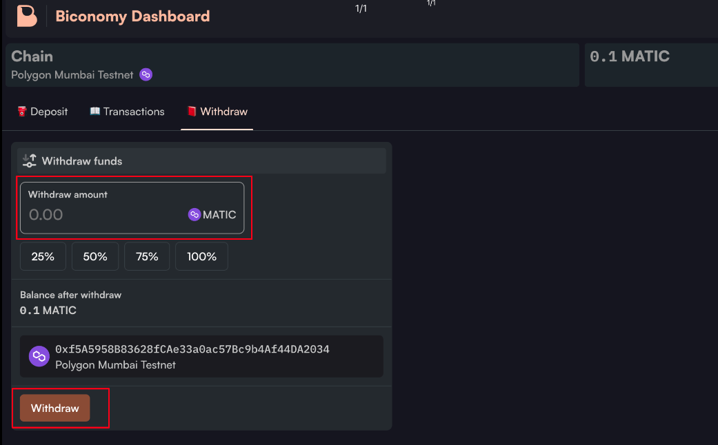Click the Balance after withdraw value

(x=48, y=311)
